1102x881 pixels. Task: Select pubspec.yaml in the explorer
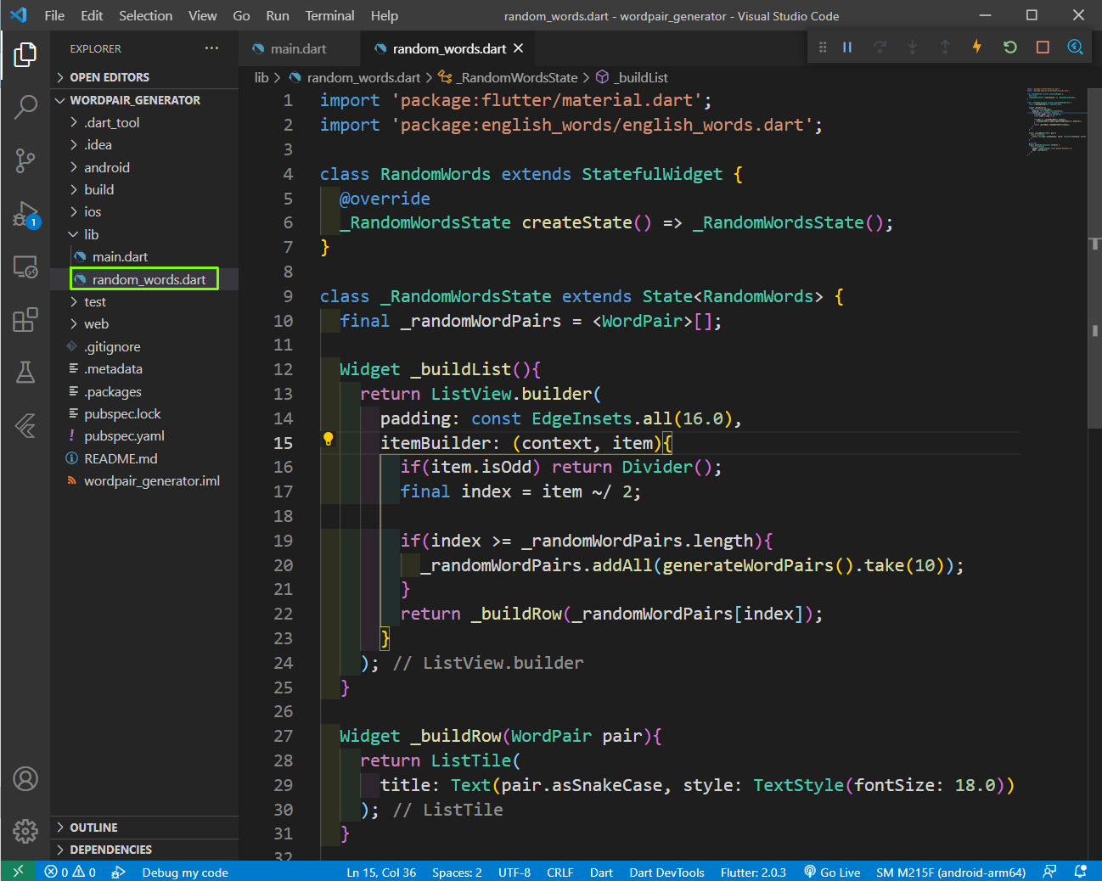point(144,436)
